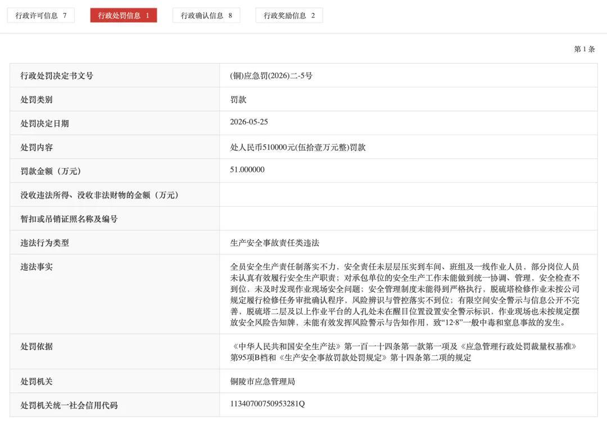The width and height of the screenshot is (607, 421).
Task: Select document number (铜)应急罚(2026)二-5号
Action: click(x=271, y=75)
